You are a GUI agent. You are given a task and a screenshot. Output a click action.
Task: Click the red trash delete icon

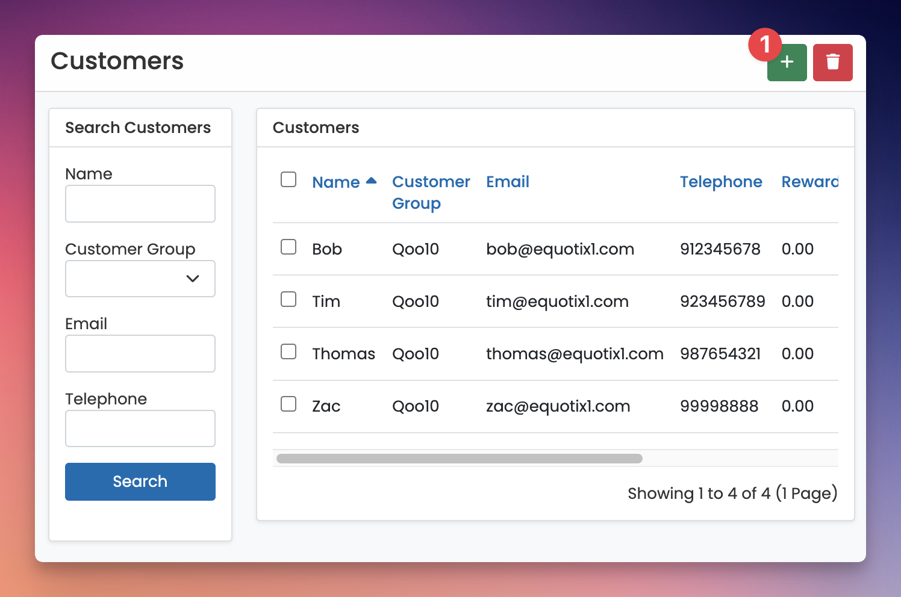(832, 63)
